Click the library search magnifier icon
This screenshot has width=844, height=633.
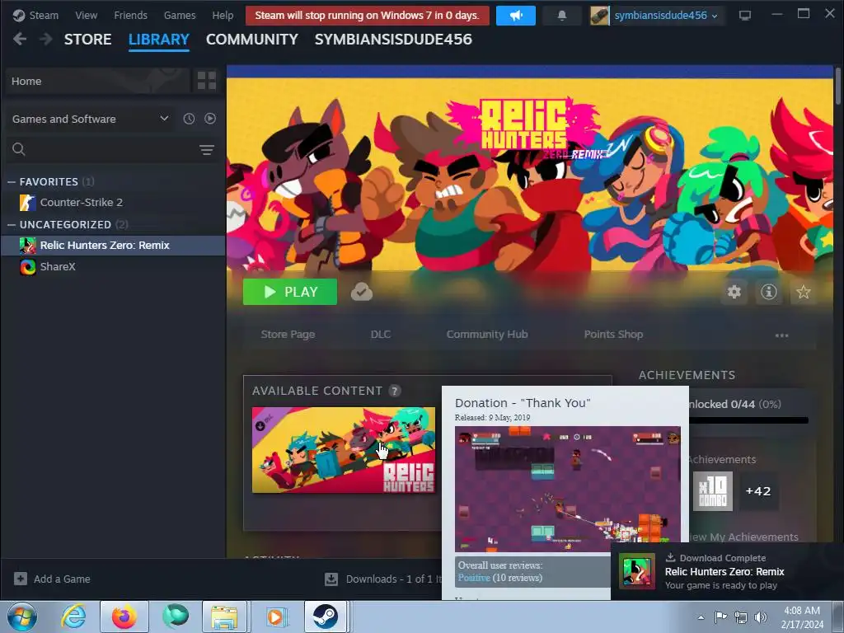[x=19, y=149]
